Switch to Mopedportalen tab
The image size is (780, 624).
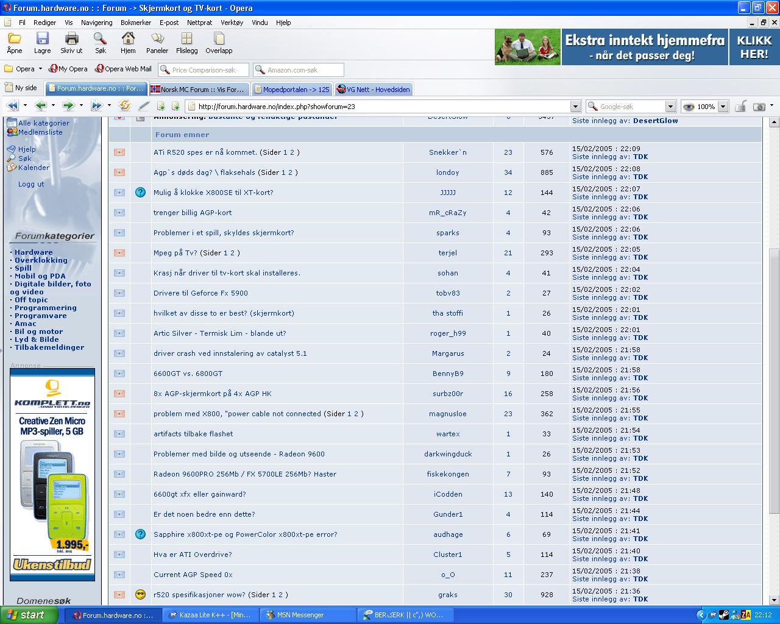[x=291, y=89]
